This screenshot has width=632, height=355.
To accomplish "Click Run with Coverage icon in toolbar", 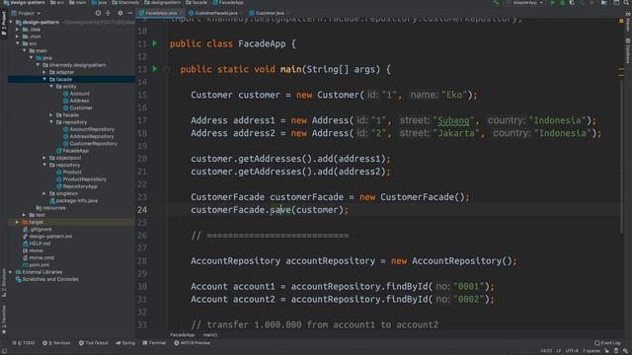I will point(572,3).
